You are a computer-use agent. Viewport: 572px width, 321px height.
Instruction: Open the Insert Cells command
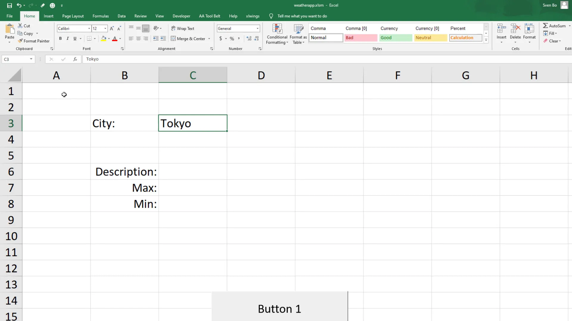point(501,33)
